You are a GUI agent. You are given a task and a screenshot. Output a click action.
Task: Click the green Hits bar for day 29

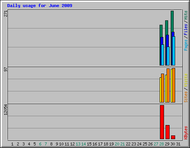167,28
